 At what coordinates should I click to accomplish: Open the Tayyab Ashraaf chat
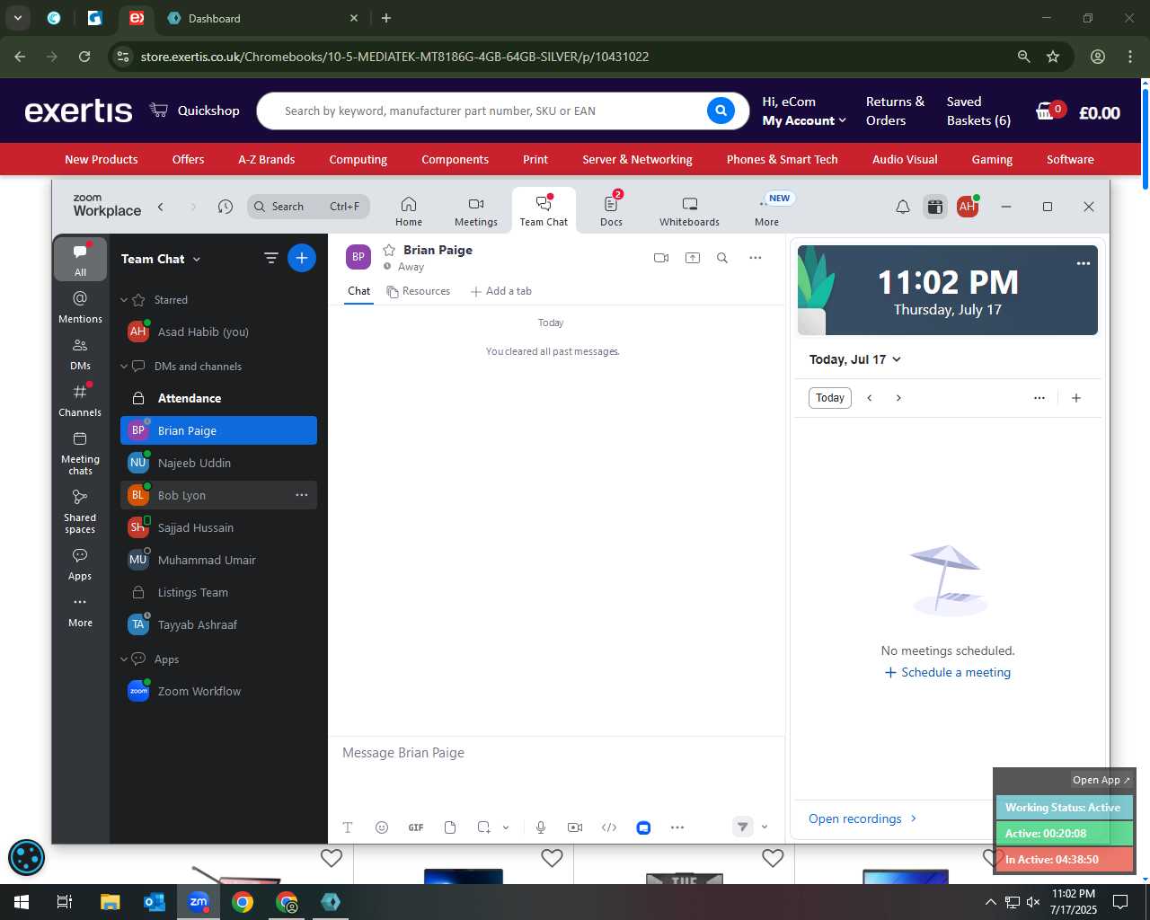click(218, 624)
